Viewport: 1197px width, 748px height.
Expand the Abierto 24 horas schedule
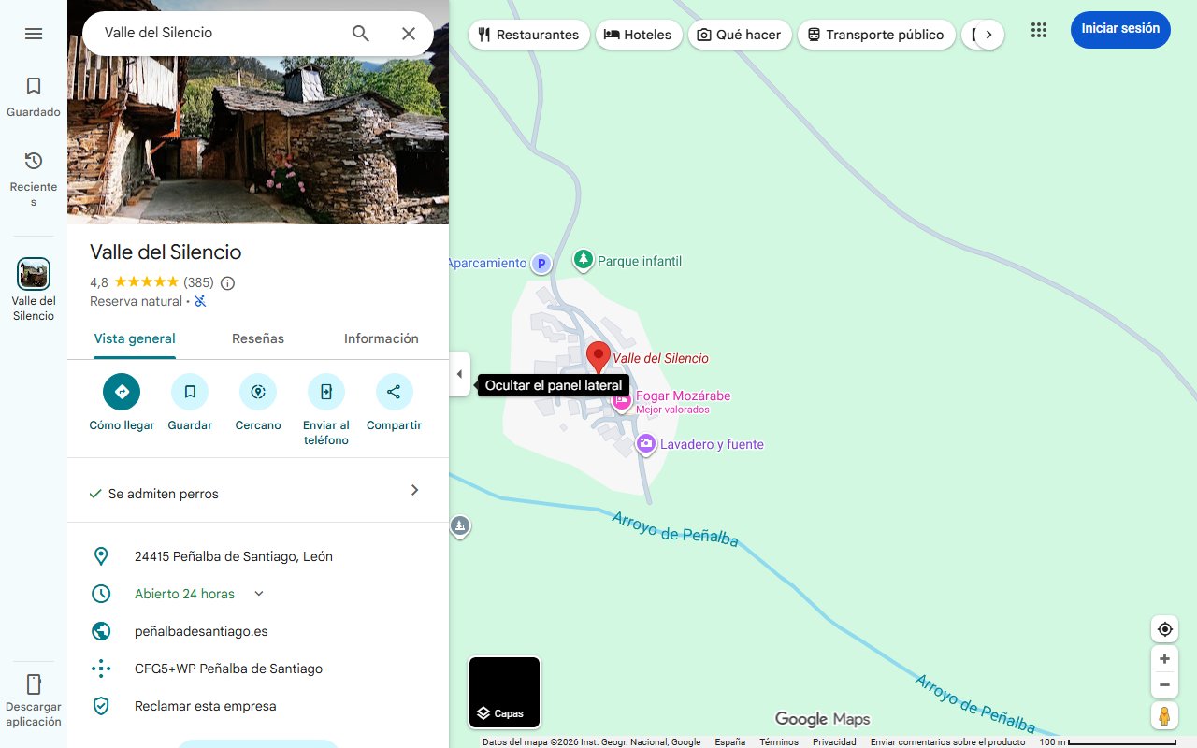click(x=259, y=594)
